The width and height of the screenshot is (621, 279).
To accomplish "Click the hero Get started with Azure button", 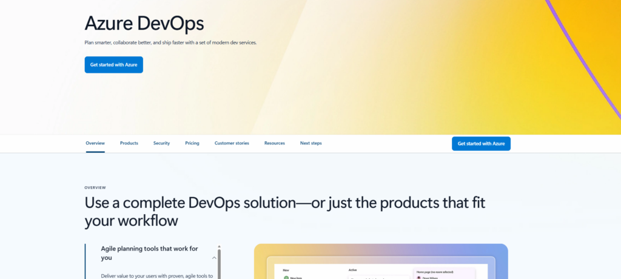I will tap(113, 65).
